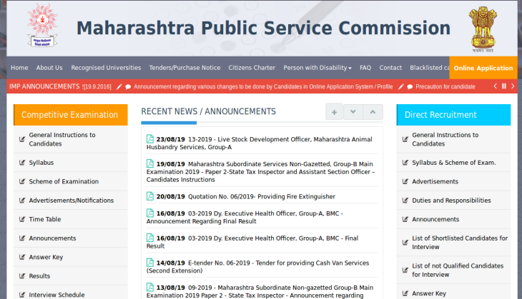Click the Direct Recruitment panel header

453,115
